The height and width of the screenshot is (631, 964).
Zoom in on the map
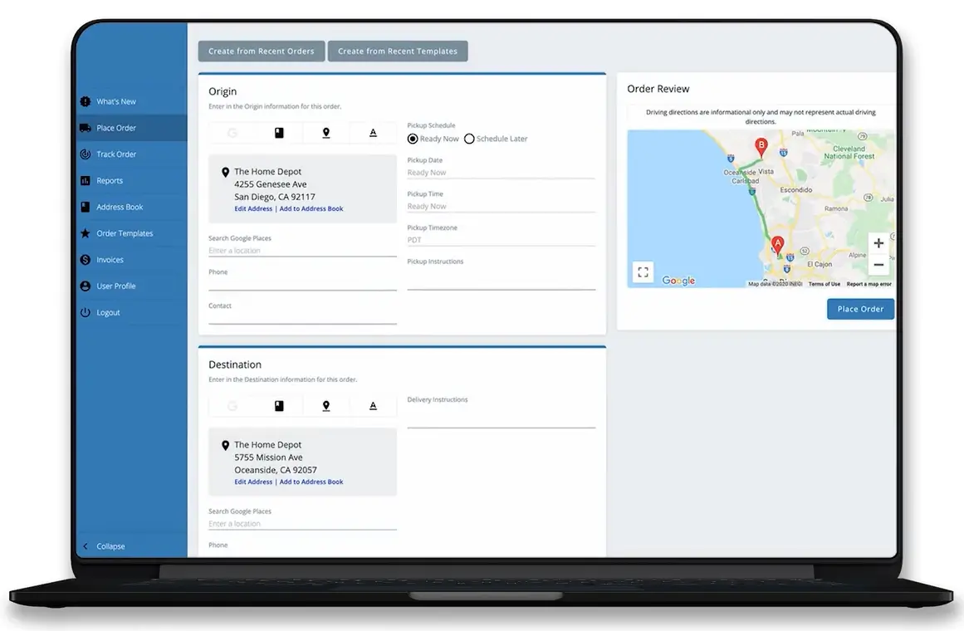click(878, 243)
